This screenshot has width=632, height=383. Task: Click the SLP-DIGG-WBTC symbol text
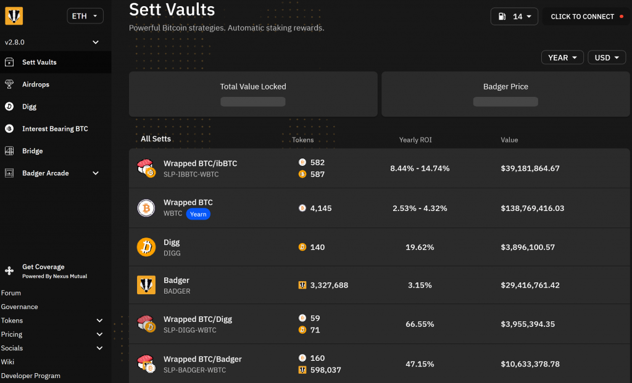(190, 330)
